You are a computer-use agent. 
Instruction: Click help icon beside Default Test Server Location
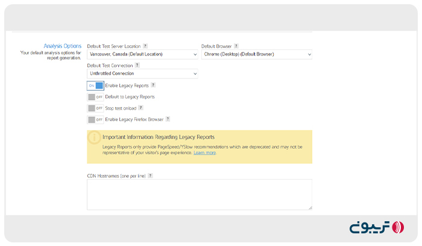145,46
